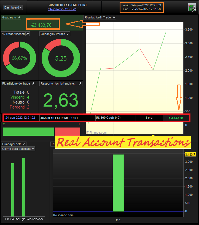Click the -US500 1H EXTREME POINT row cell
Image resolution: width=199 pixels, height=225 pixels.
click(x=68, y=118)
